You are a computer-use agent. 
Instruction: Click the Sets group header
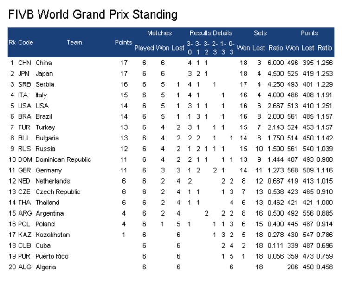pos(260,33)
